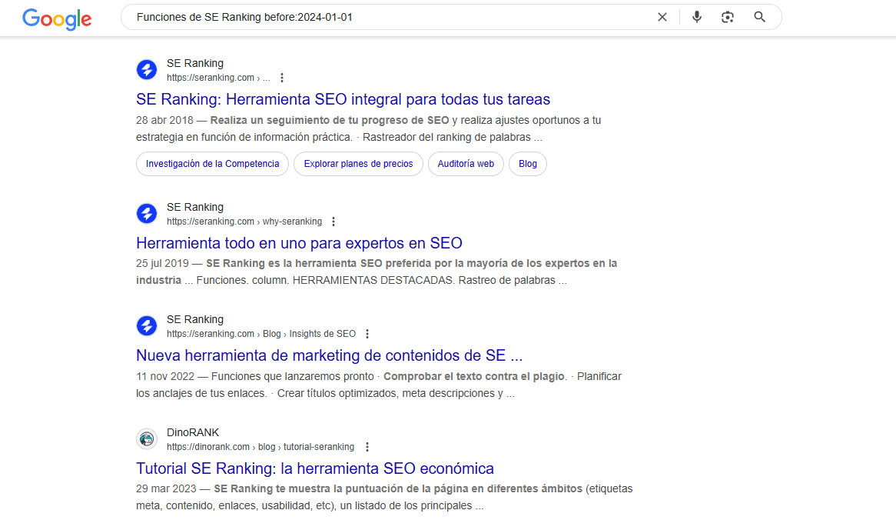The width and height of the screenshot is (896, 520).
Task: Clear the search query with X icon
Action: [x=662, y=17]
